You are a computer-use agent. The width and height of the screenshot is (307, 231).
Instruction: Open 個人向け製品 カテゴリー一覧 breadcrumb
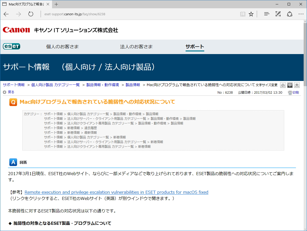pyautogui.click(x=55, y=85)
